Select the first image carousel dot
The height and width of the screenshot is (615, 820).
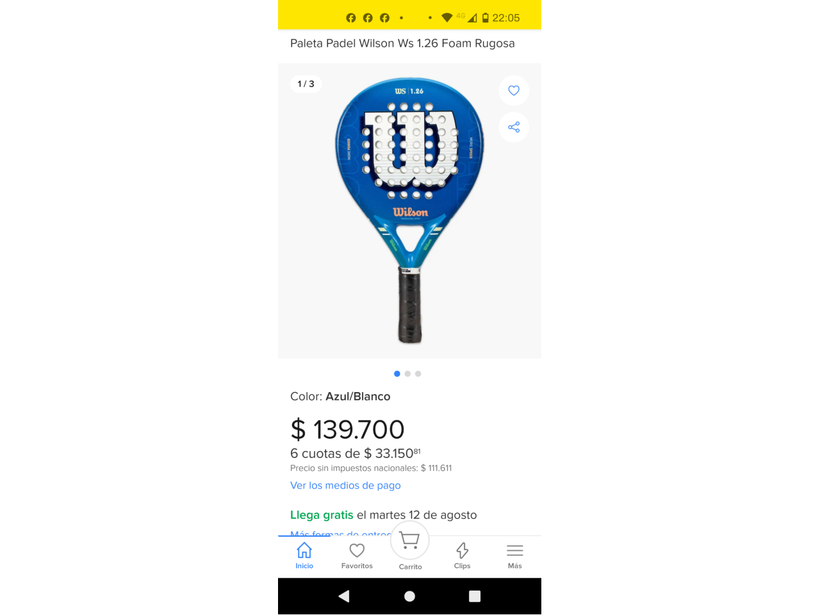[397, 373]
